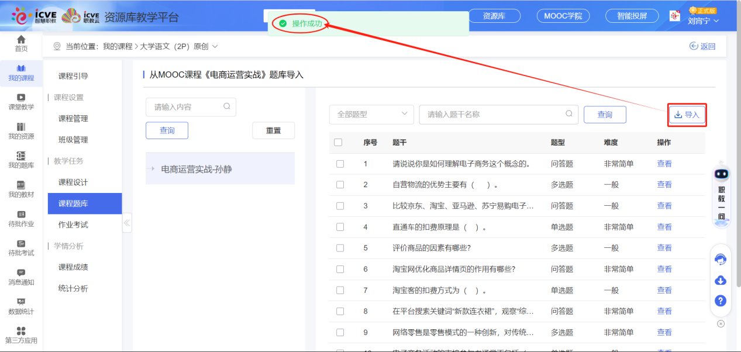Open 待批作业 sidebar icon

[21, 218]
